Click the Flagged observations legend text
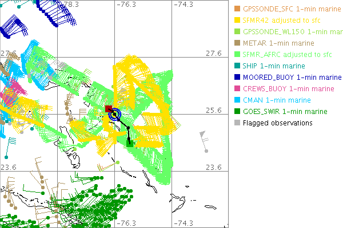This screenshot has height=228, width=343. [278, 123]
